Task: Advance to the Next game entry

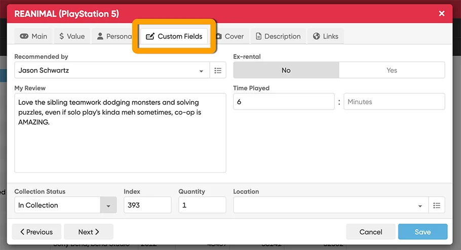Action: click(x=89, y=232)
